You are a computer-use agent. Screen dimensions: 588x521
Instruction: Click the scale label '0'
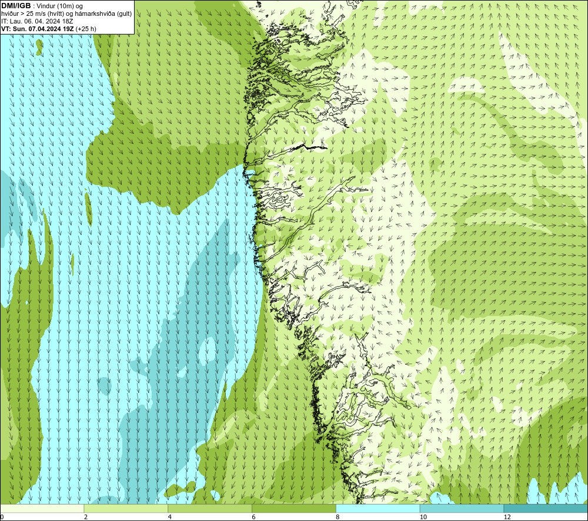click(x=2, y=517)
